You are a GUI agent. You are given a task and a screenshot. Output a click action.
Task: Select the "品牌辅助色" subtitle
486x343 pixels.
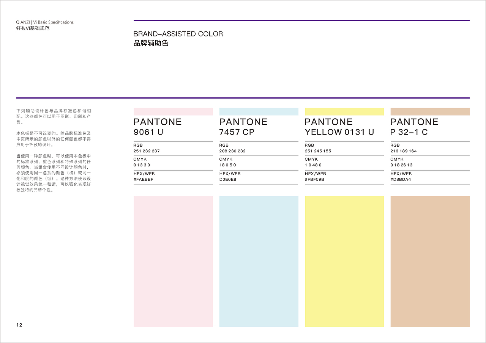tap(151, 43)
